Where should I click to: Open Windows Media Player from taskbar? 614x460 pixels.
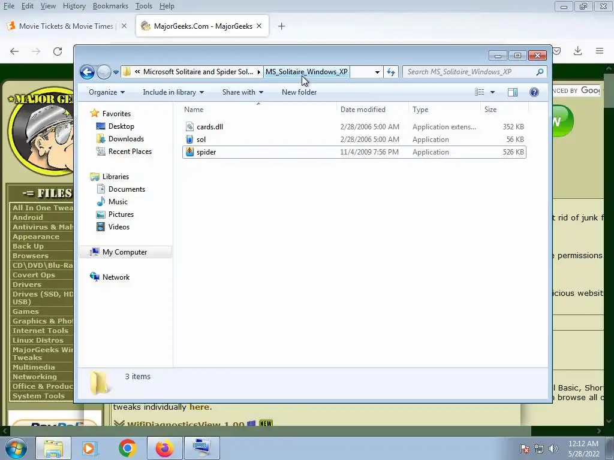[x=89, y=448]
